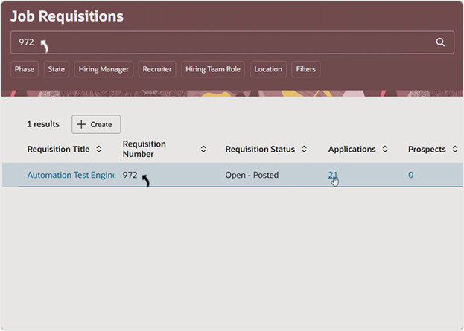Sort by Requisition Number column arrows
The image size is (464, 331).
coord(203,150)
